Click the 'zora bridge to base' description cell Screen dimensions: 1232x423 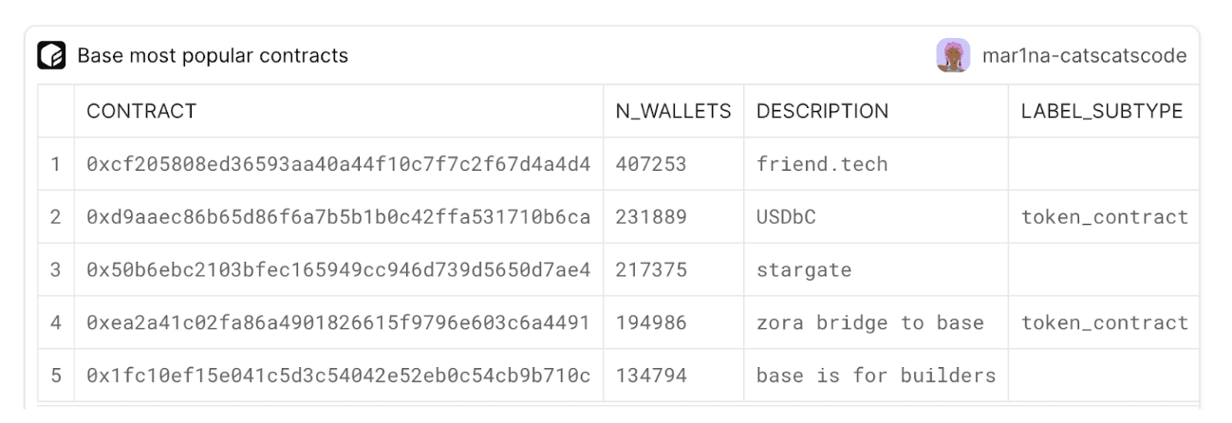(x=876, y=323)
